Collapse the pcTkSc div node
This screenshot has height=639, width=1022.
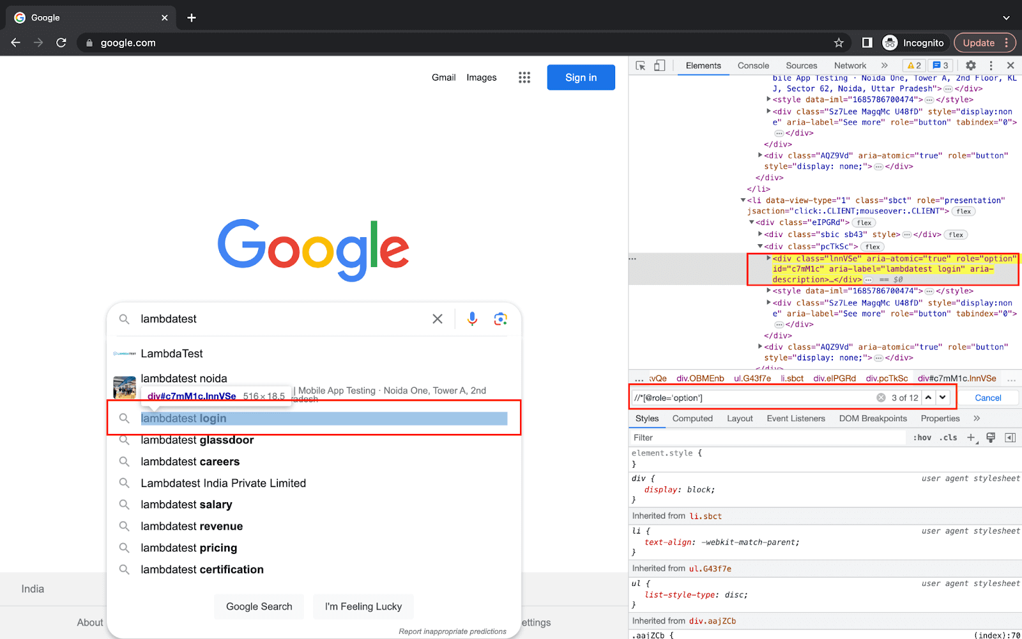coord(760,247)
